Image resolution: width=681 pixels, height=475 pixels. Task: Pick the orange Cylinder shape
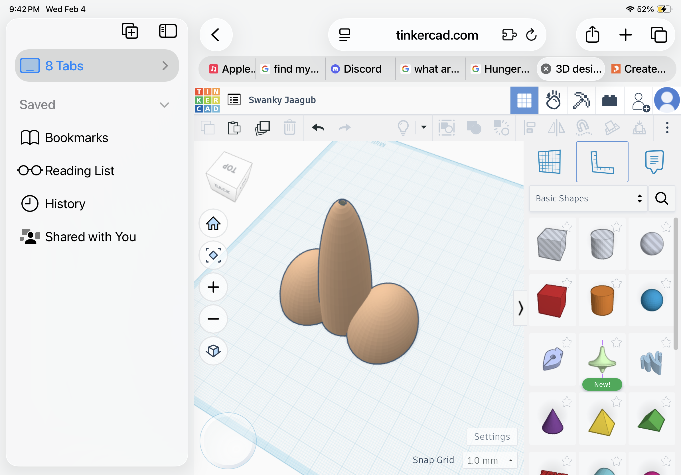click(x=602, y=300)
